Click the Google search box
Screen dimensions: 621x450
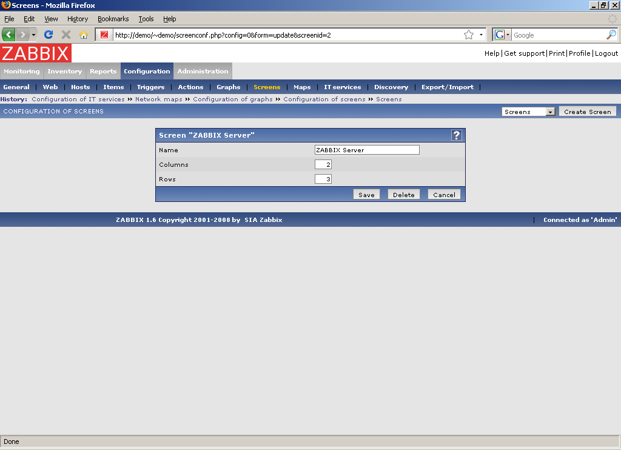tap(559, 35)
